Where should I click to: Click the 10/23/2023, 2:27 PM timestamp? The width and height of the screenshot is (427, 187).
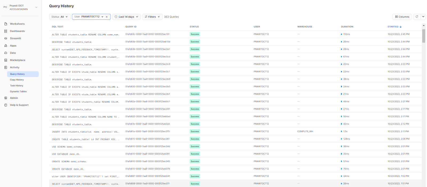[398, 102]
